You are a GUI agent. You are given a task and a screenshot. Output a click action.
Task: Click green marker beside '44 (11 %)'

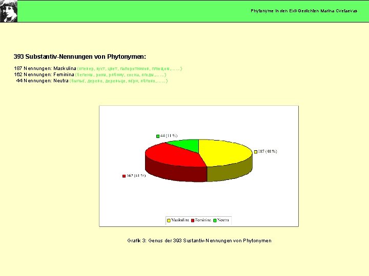[x=158, y=136]
